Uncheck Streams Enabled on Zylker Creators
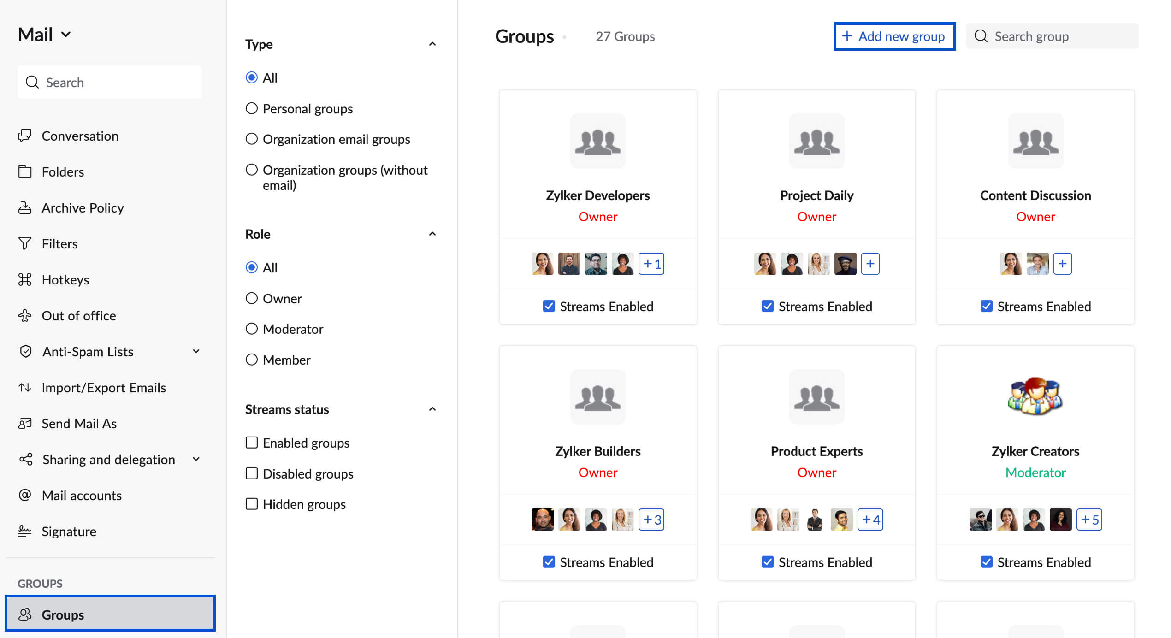The height and width of the screenshot is (638, 1171). (986, 562)
